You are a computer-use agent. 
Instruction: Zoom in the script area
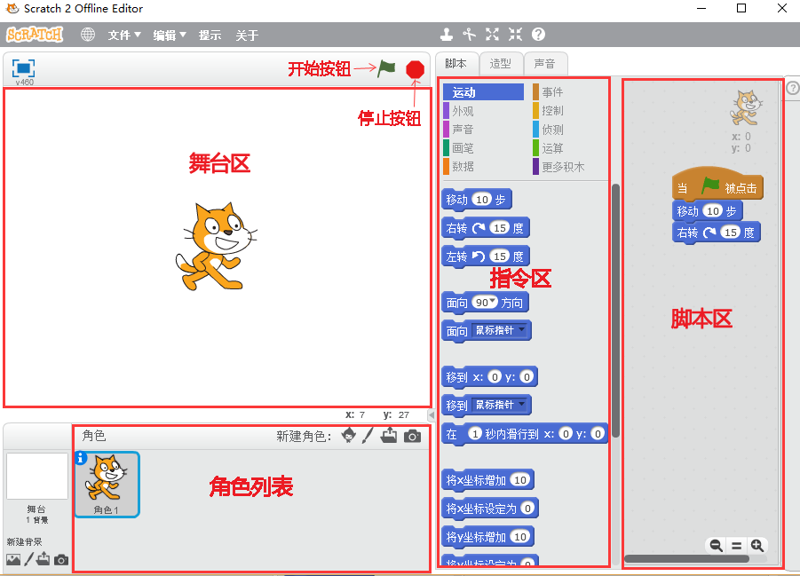click(x=757, y=546)
